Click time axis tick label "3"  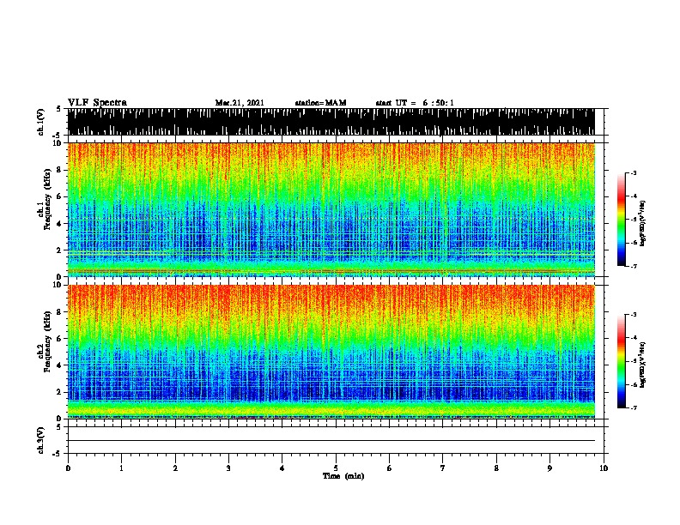[228, 468]
